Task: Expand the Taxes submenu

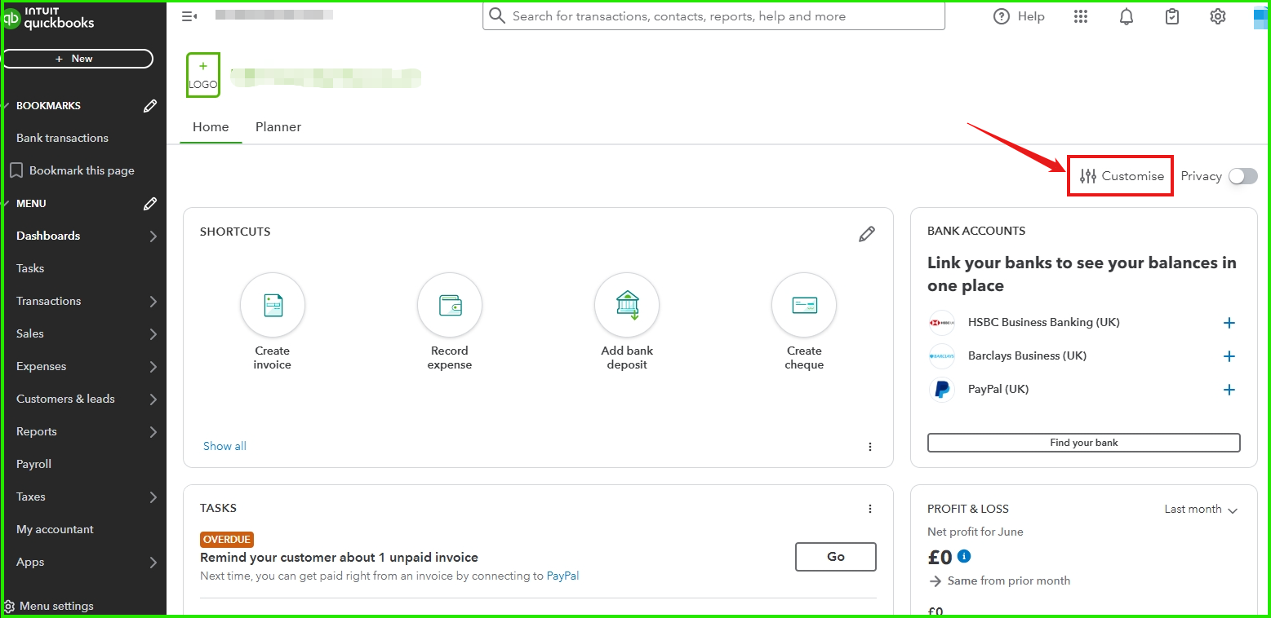Action: [x=153, y=497]
